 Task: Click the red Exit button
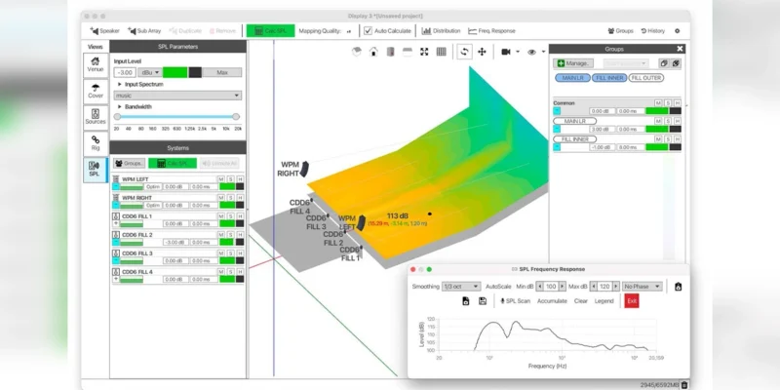click(x=632, y=301)
